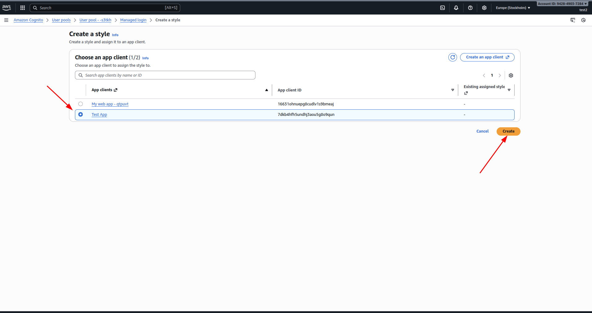Expand the Europe (Stockholm) region dropdown
592x313 pixels.
tap(513, 8)
